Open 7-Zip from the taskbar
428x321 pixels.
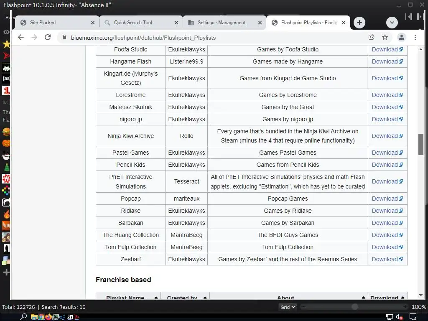pos(70,317)
